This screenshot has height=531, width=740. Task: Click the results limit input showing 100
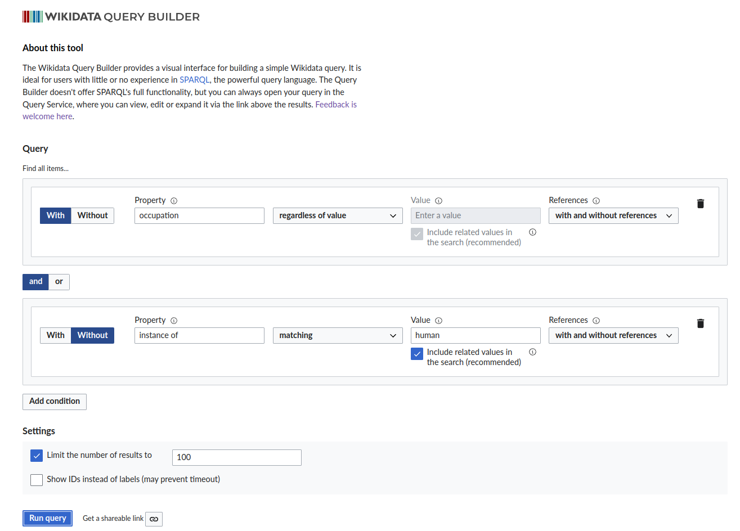236,457
